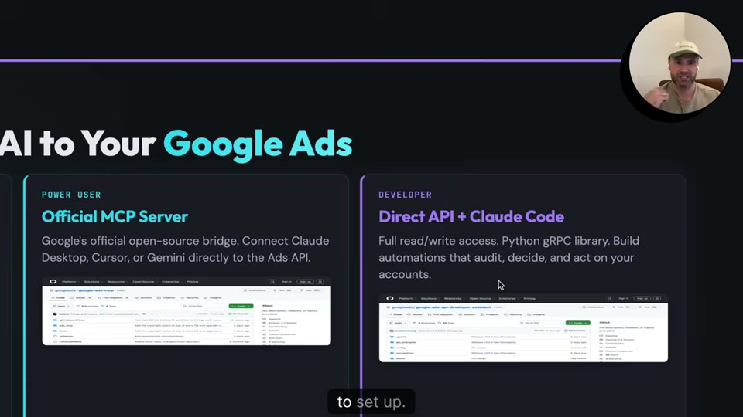743x417 pixels.
Task: Select the Security tab in MCP Server repo
Action: tap(190, 298)
